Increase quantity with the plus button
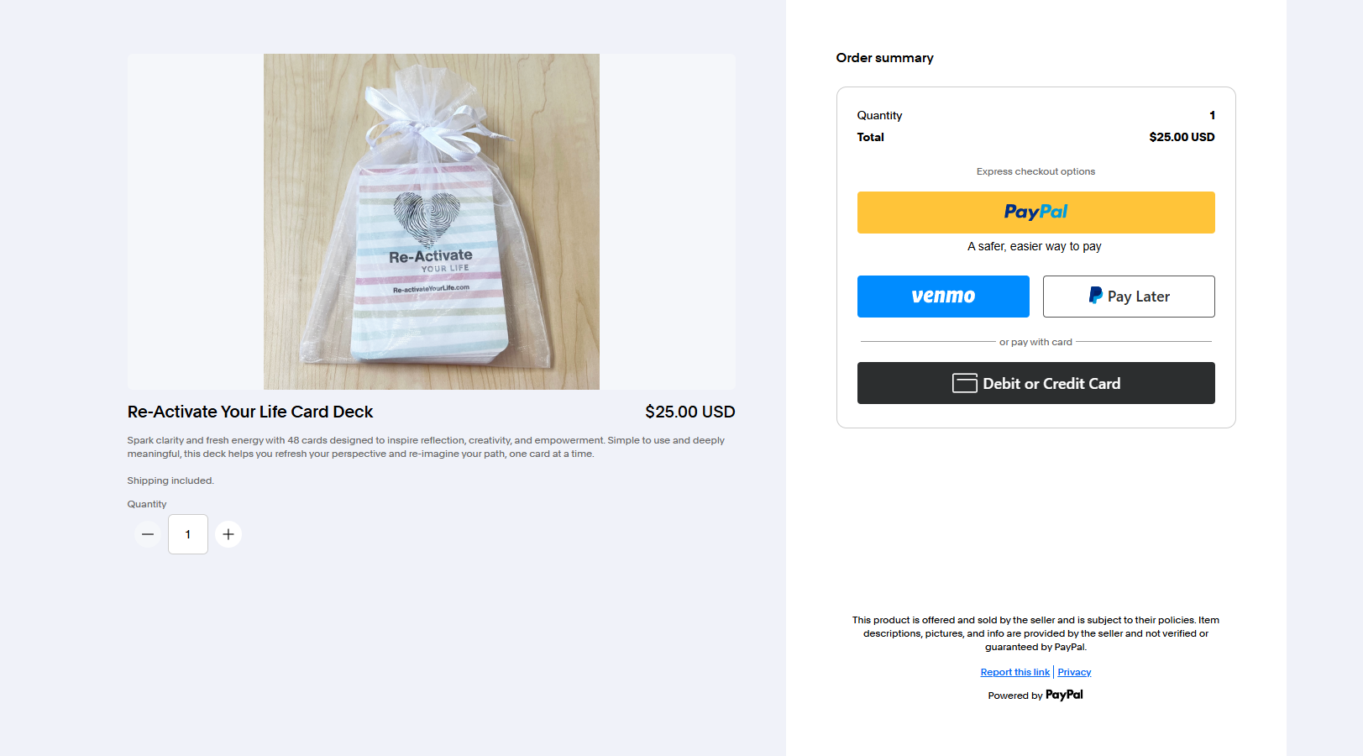1363x756 pixels. click(x=228, y=534)
